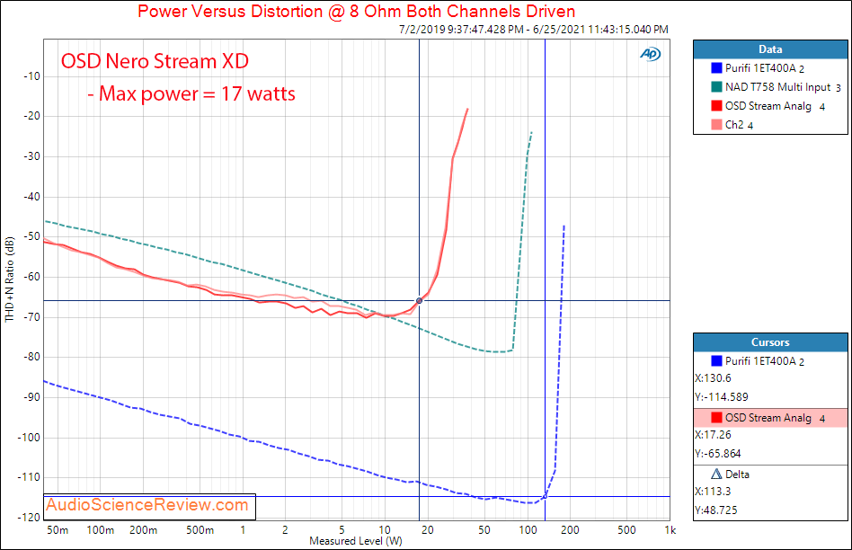This screenshot has height=550, width=852.
Task: Click the '-90' Y-axis tick label
Action: 32,397
